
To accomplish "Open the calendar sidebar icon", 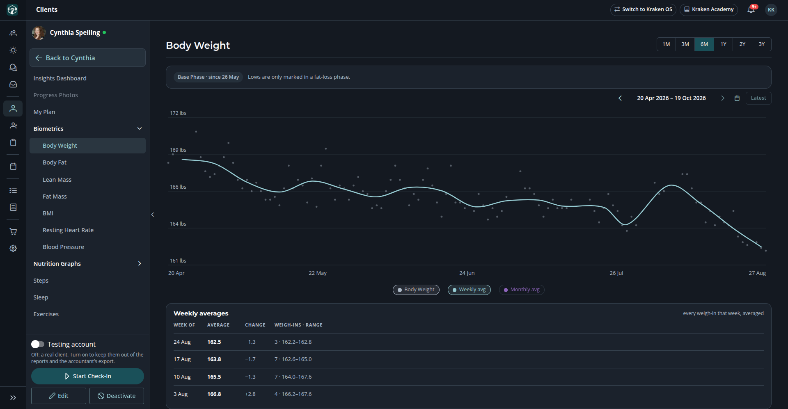I will click(x=13, y=167).
